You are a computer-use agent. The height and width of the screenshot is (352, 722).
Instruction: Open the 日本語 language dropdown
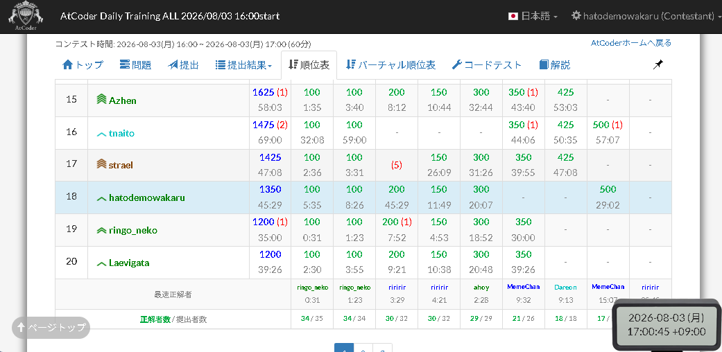(x=533, y=16)
